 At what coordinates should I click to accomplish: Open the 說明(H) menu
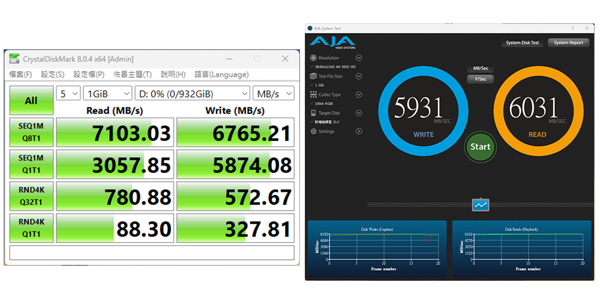[173, 74]
